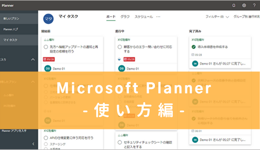The height and width of the screenshot is (150, 260).
Task: Open the settings gear icon
Action: click(244, 6)
